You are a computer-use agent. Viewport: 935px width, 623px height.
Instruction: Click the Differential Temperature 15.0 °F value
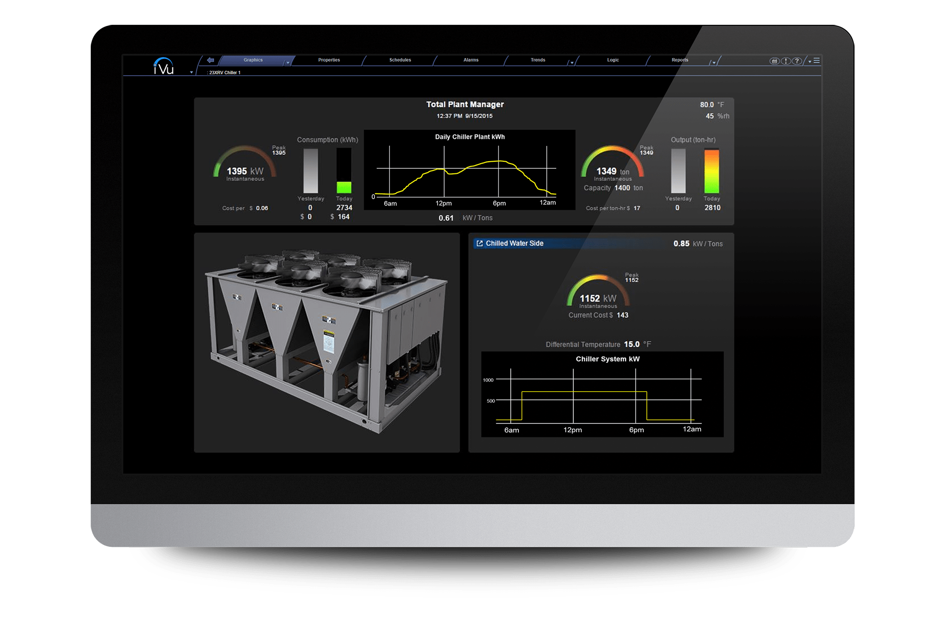[598, 344]
